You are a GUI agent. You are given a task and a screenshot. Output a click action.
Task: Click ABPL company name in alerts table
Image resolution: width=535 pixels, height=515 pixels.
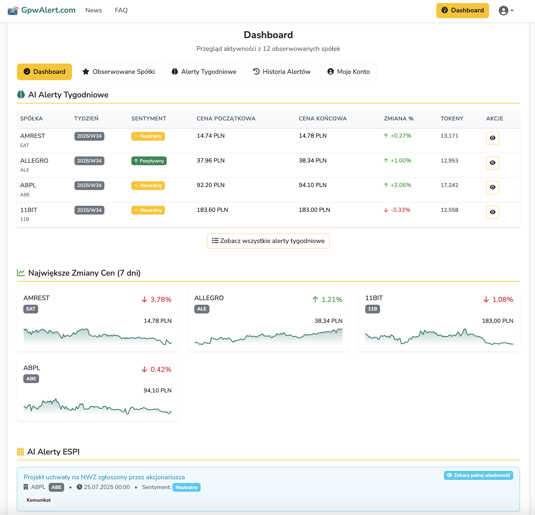coord(28,185)
